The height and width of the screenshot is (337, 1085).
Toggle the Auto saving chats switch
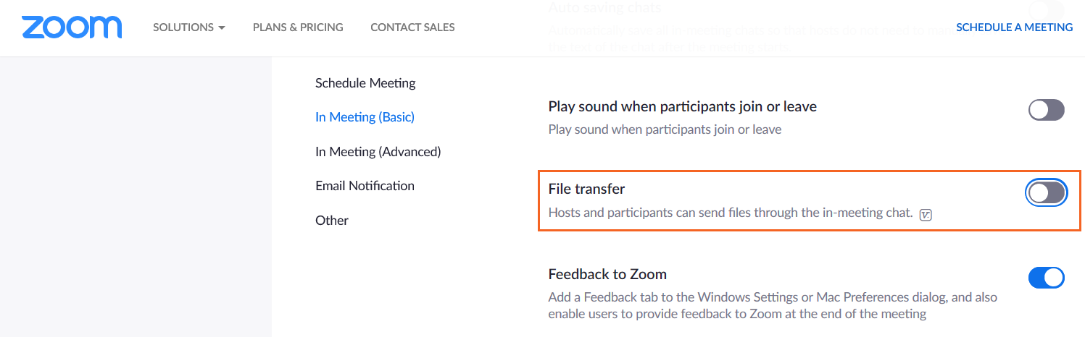[1046, 10]
